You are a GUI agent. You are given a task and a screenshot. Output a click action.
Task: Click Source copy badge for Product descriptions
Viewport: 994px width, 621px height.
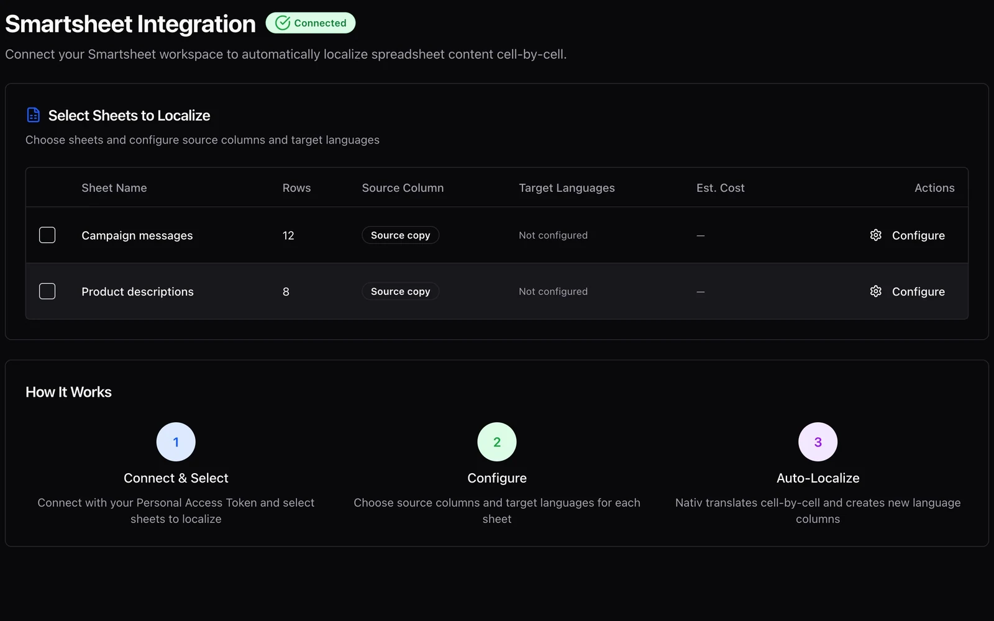click(x=401, y=291)
